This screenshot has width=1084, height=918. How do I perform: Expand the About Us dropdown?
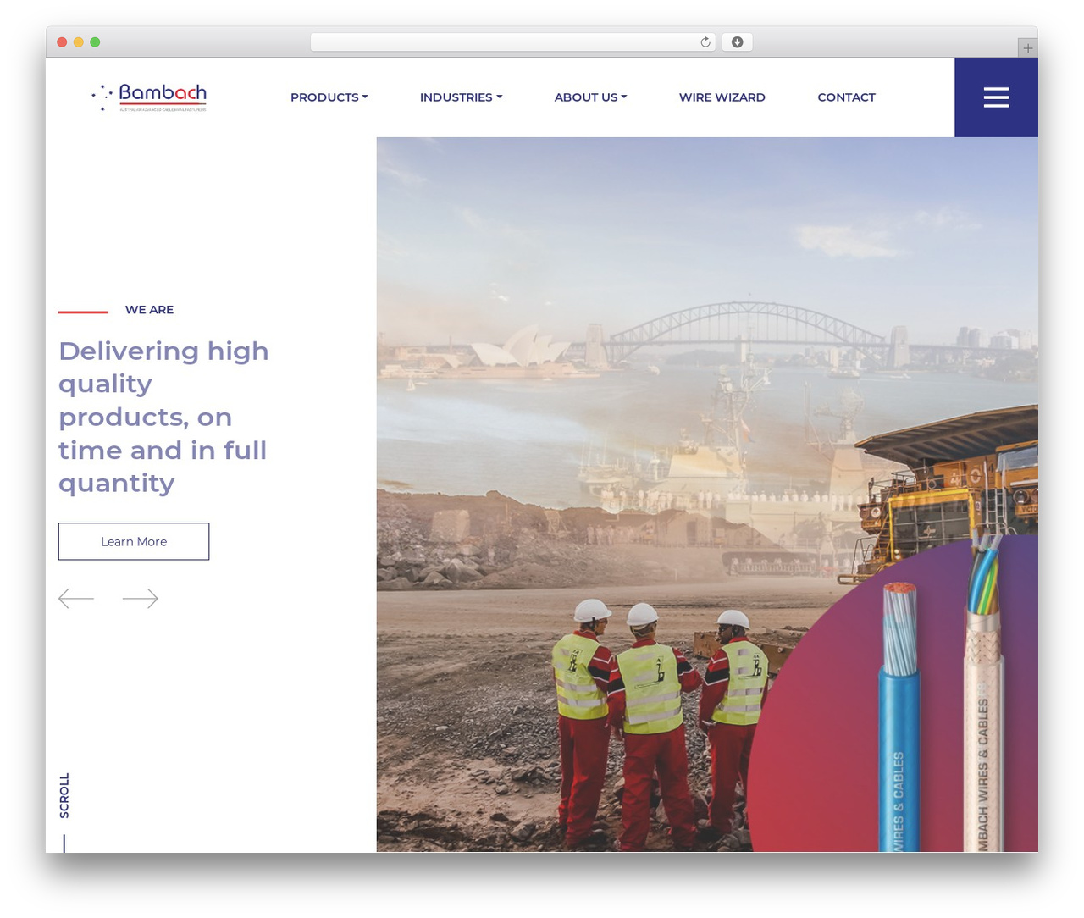[x=590, y=97]
